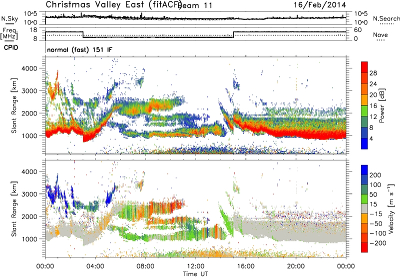Click the '3000' tick on the velocity panel

pos(29,194)
